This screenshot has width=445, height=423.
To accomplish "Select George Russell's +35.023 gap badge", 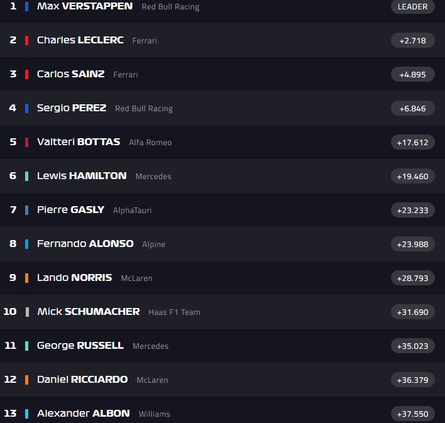I will point(412,346).
